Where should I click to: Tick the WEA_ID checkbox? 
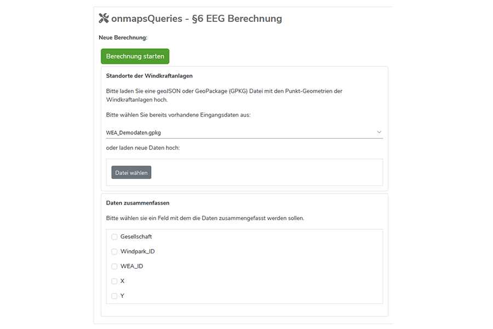114,266
